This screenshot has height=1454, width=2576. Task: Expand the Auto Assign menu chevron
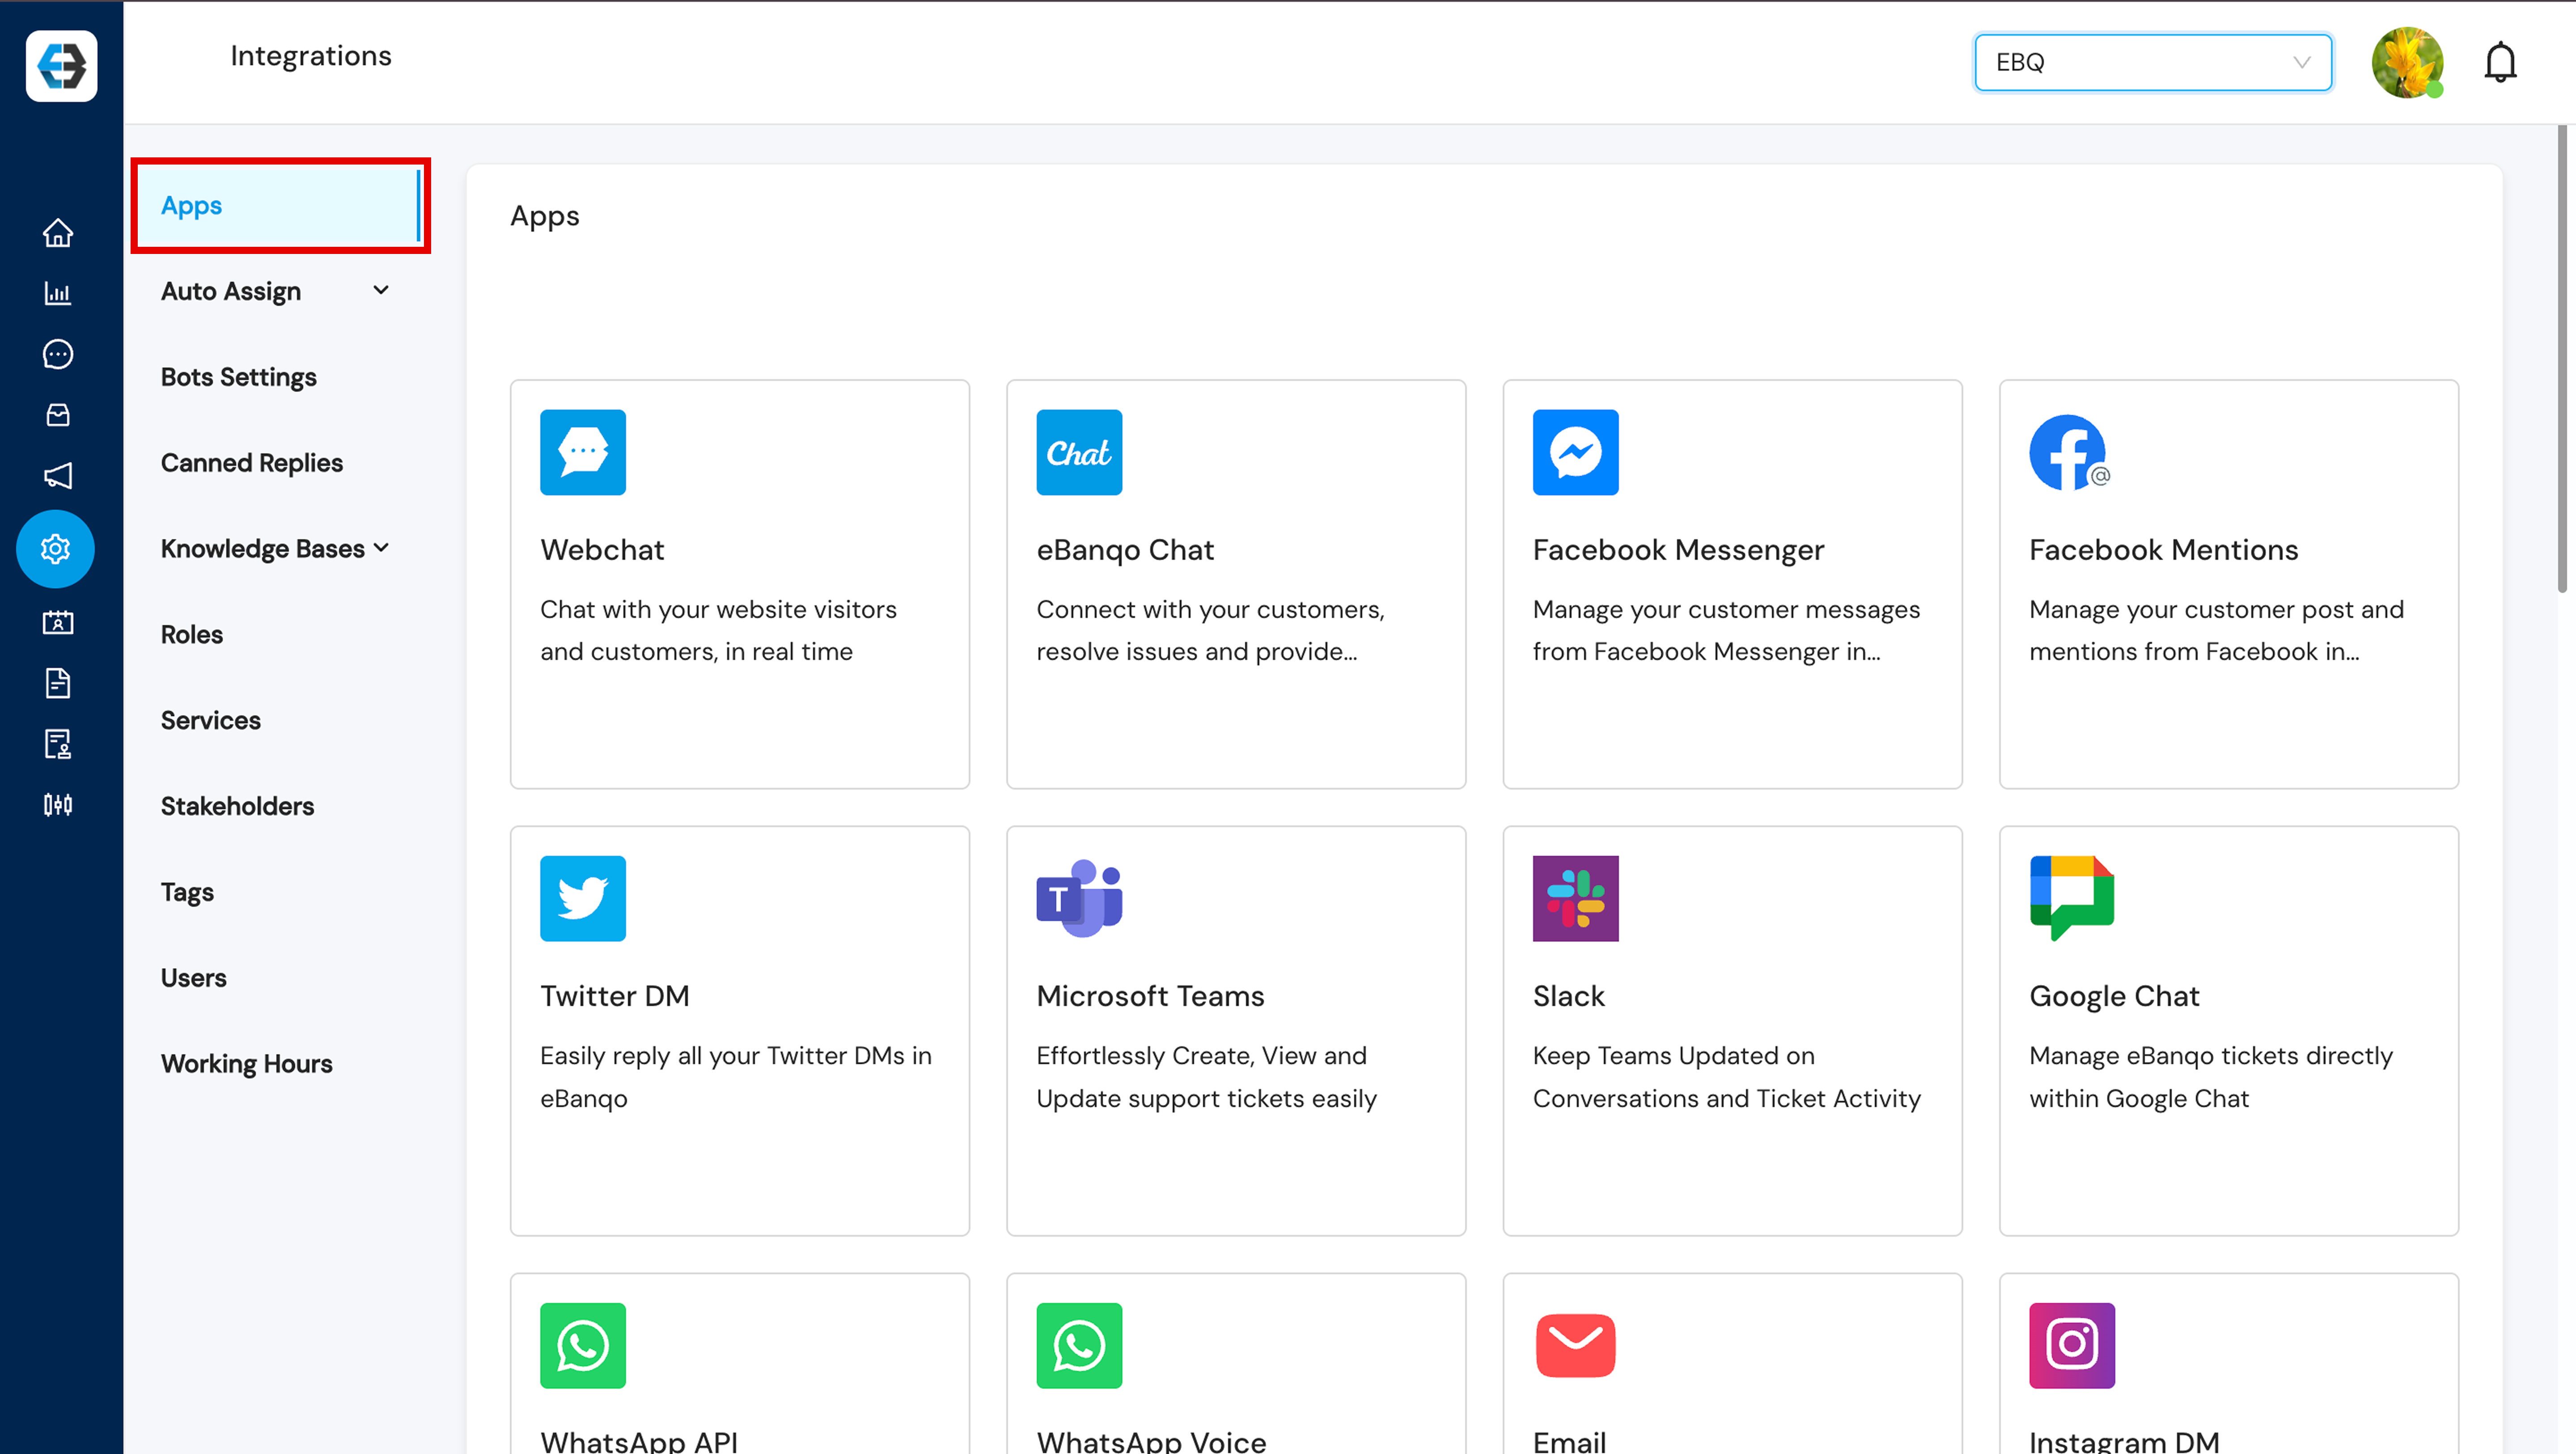[x=380, y=291]
